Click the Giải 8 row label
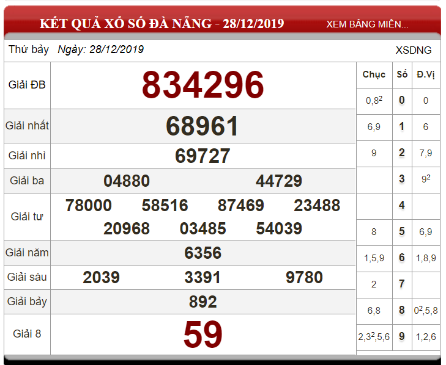446x365 pixels. [27, 334]
